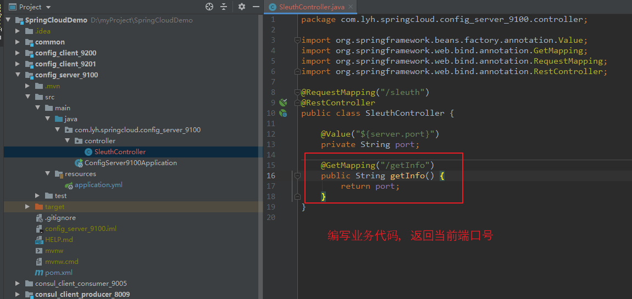Expand the config_client_9200 module arrow
The image size is (632, 299).
tap(18, 53)
